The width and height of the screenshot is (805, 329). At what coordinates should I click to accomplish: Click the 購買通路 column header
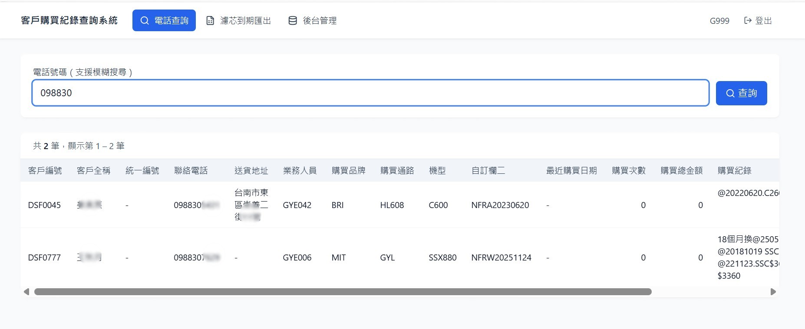(397, 170)
